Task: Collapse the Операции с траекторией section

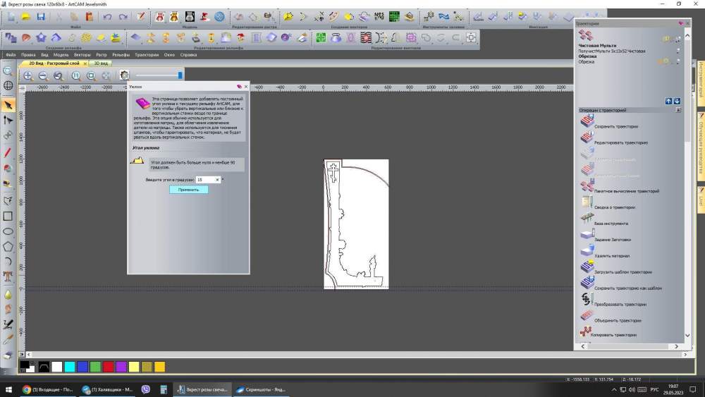Action: pyautogui.click(x=678, y=110)
